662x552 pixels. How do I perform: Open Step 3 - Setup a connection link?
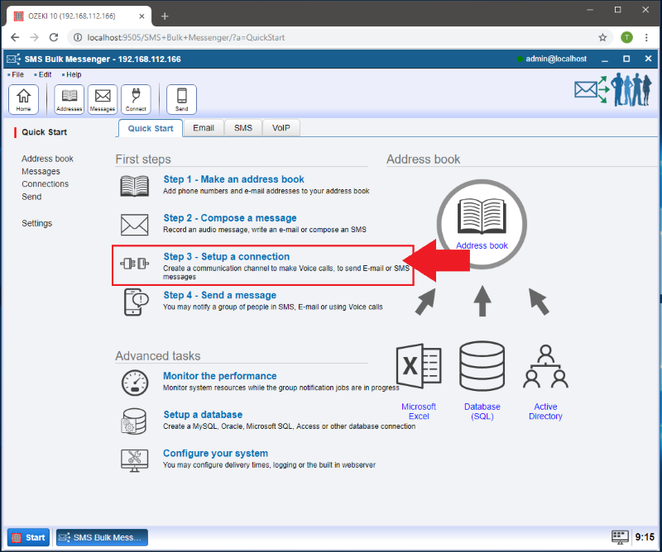click(x=226, y=257)
